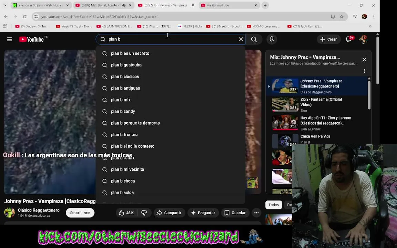Viewport: 397px width, 248px height.
Task: Switch to the clavicular Stream Kick tab
Action: click(38, 5)
